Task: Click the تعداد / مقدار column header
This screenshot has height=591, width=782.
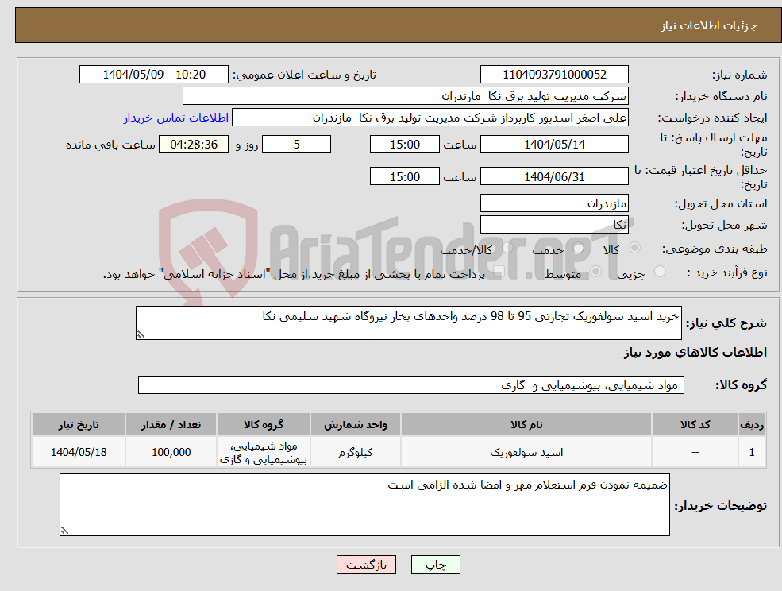Action: point(171,424)
